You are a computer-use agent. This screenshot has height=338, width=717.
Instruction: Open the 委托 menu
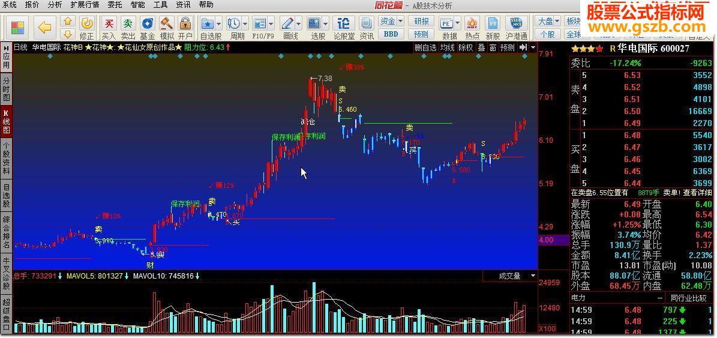115,5
